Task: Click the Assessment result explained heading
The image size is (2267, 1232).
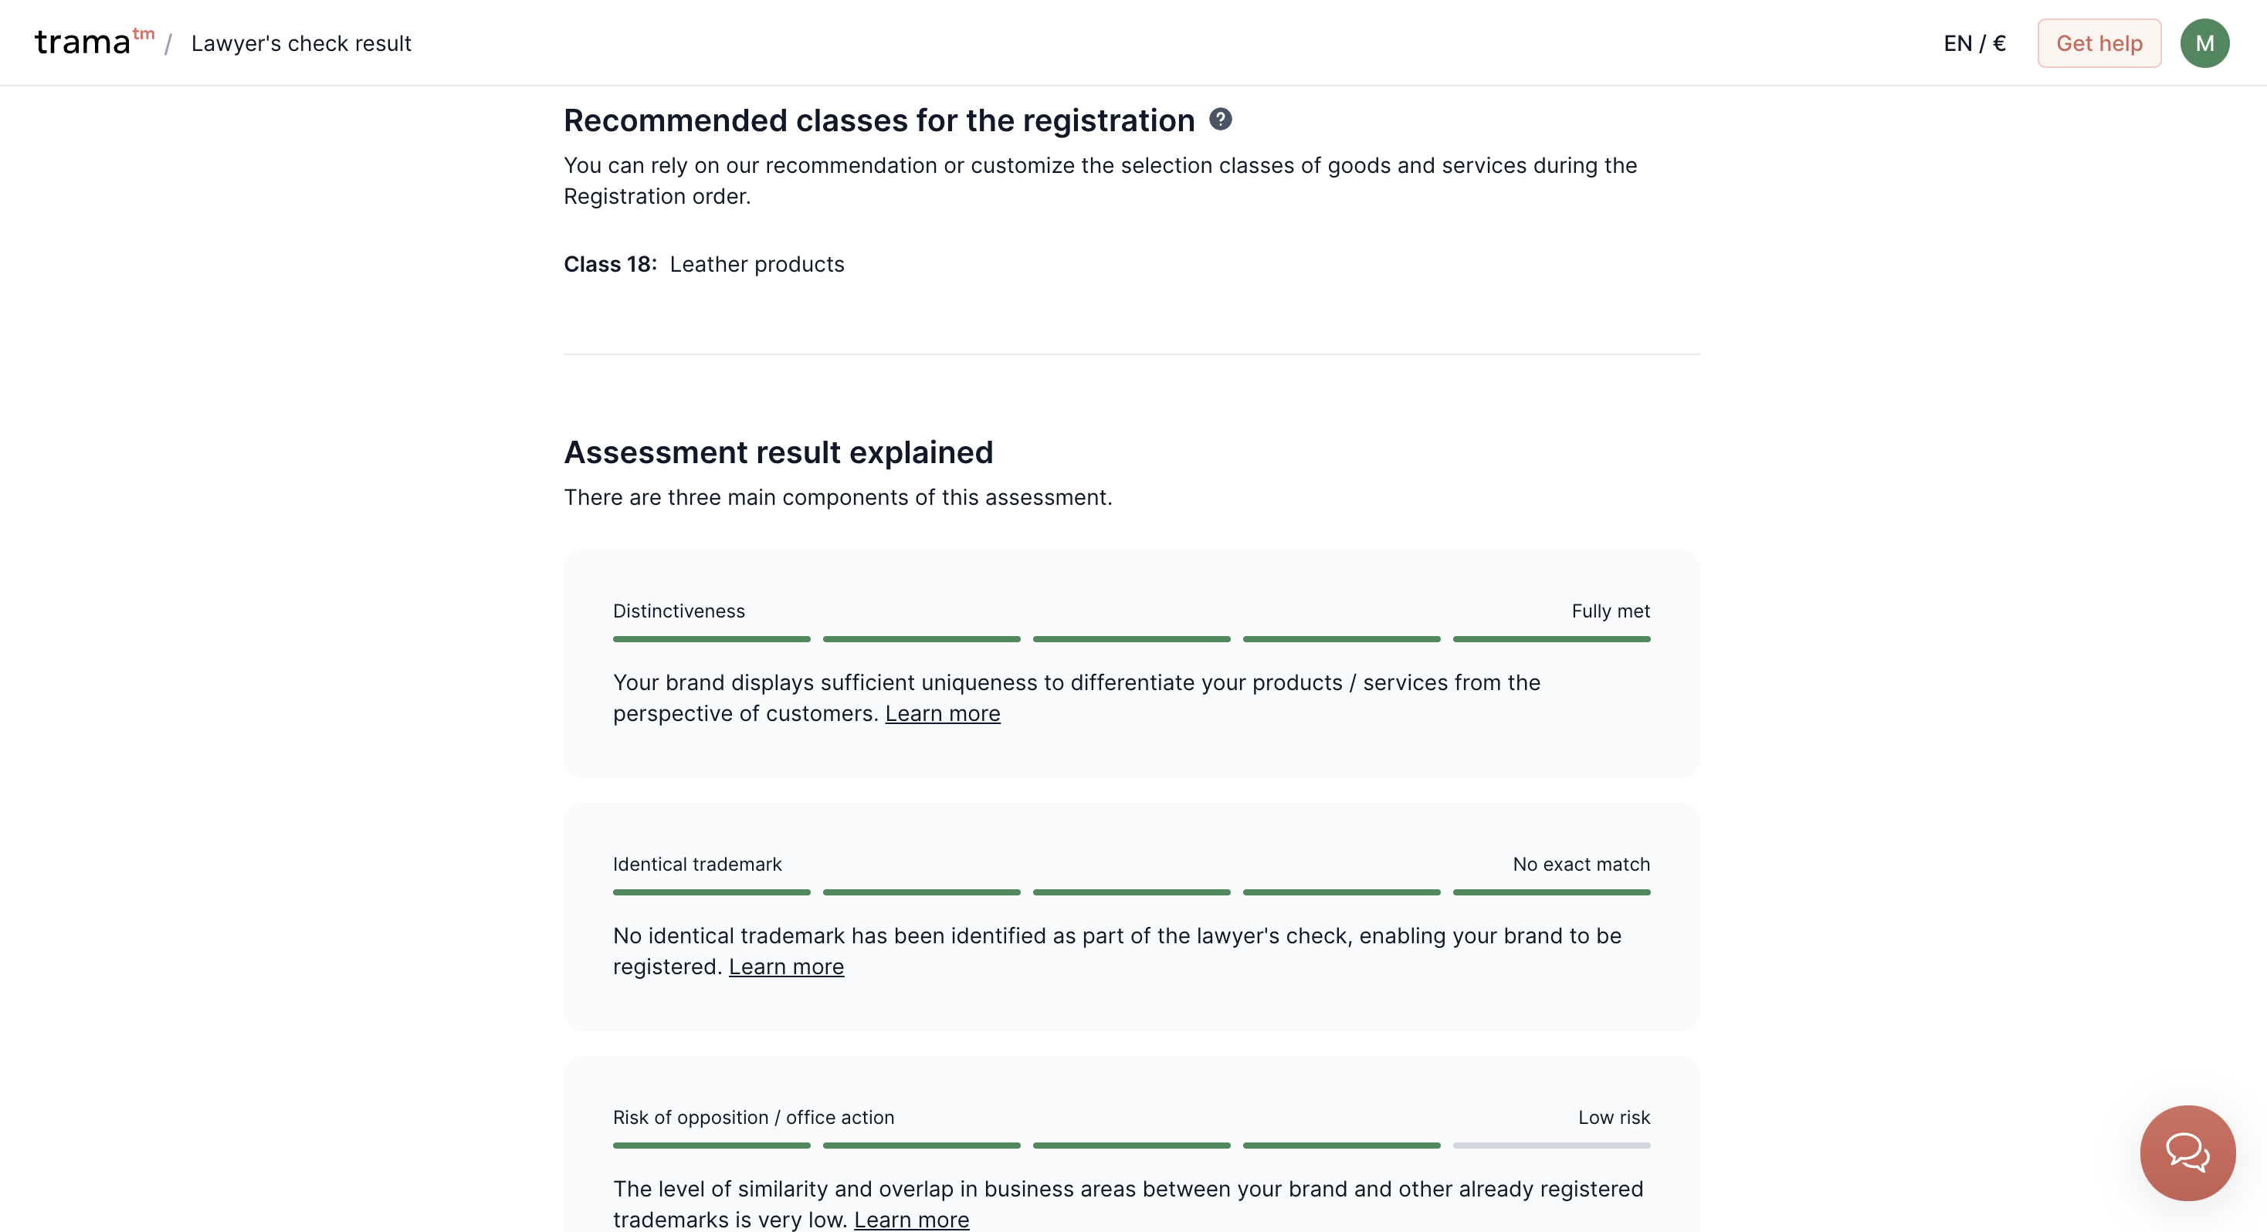Action: click(778, 452)
